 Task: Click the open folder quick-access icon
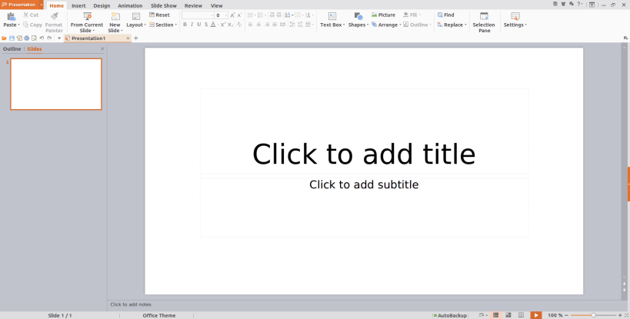tap(4, 38)
